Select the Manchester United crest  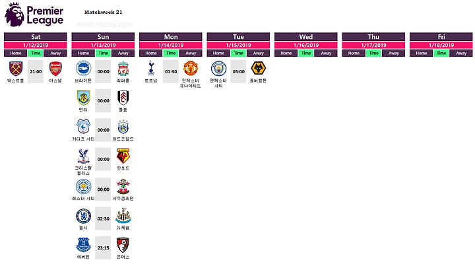191,68
